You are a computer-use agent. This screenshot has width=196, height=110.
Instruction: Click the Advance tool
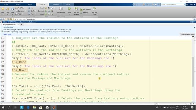[x=85, y=13]
